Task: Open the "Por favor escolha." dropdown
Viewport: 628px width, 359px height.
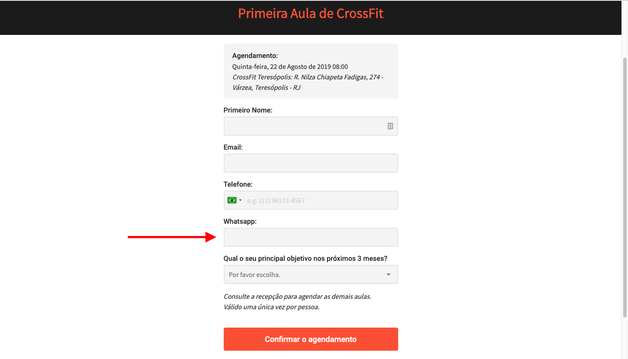Action: click(x=305, y=274)
